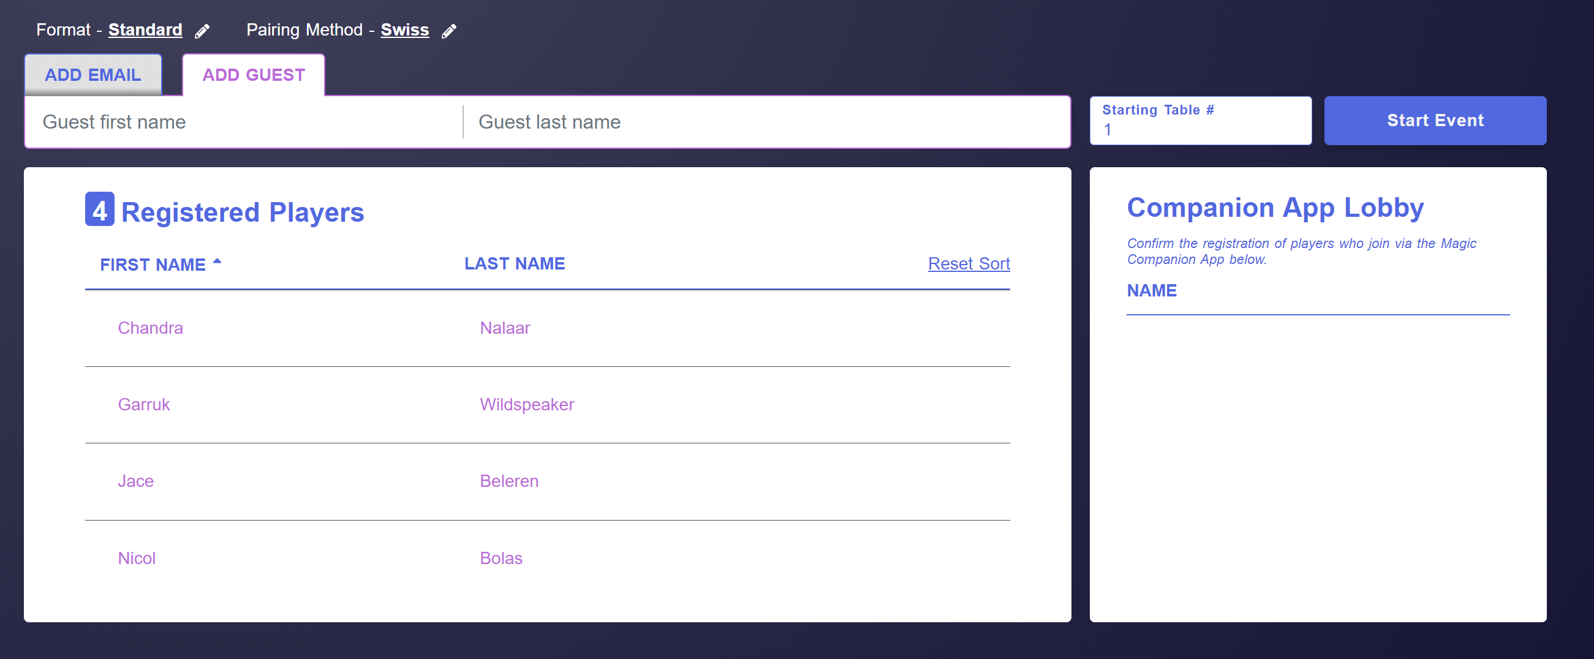This screenshot has width=1594, height=659.
Task: Open the Standard format link
Action: coord(145,29)
